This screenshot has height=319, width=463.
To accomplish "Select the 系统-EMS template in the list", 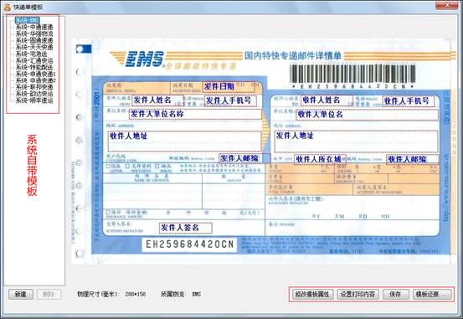I will (28, 20).
